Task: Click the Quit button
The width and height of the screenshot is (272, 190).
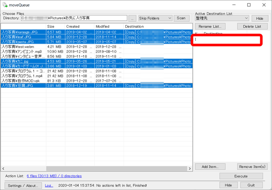Action: [x=251, y=185]
